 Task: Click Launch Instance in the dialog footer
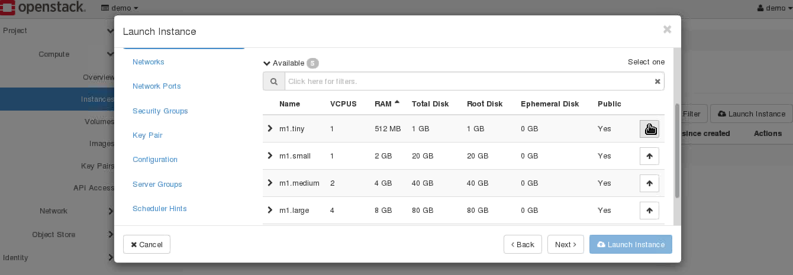[x=631, y=244]
